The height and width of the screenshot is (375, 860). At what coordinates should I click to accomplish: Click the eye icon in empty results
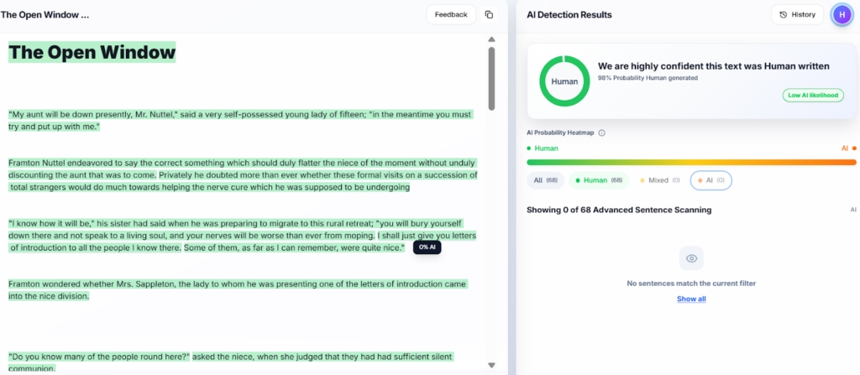[691, 258]
